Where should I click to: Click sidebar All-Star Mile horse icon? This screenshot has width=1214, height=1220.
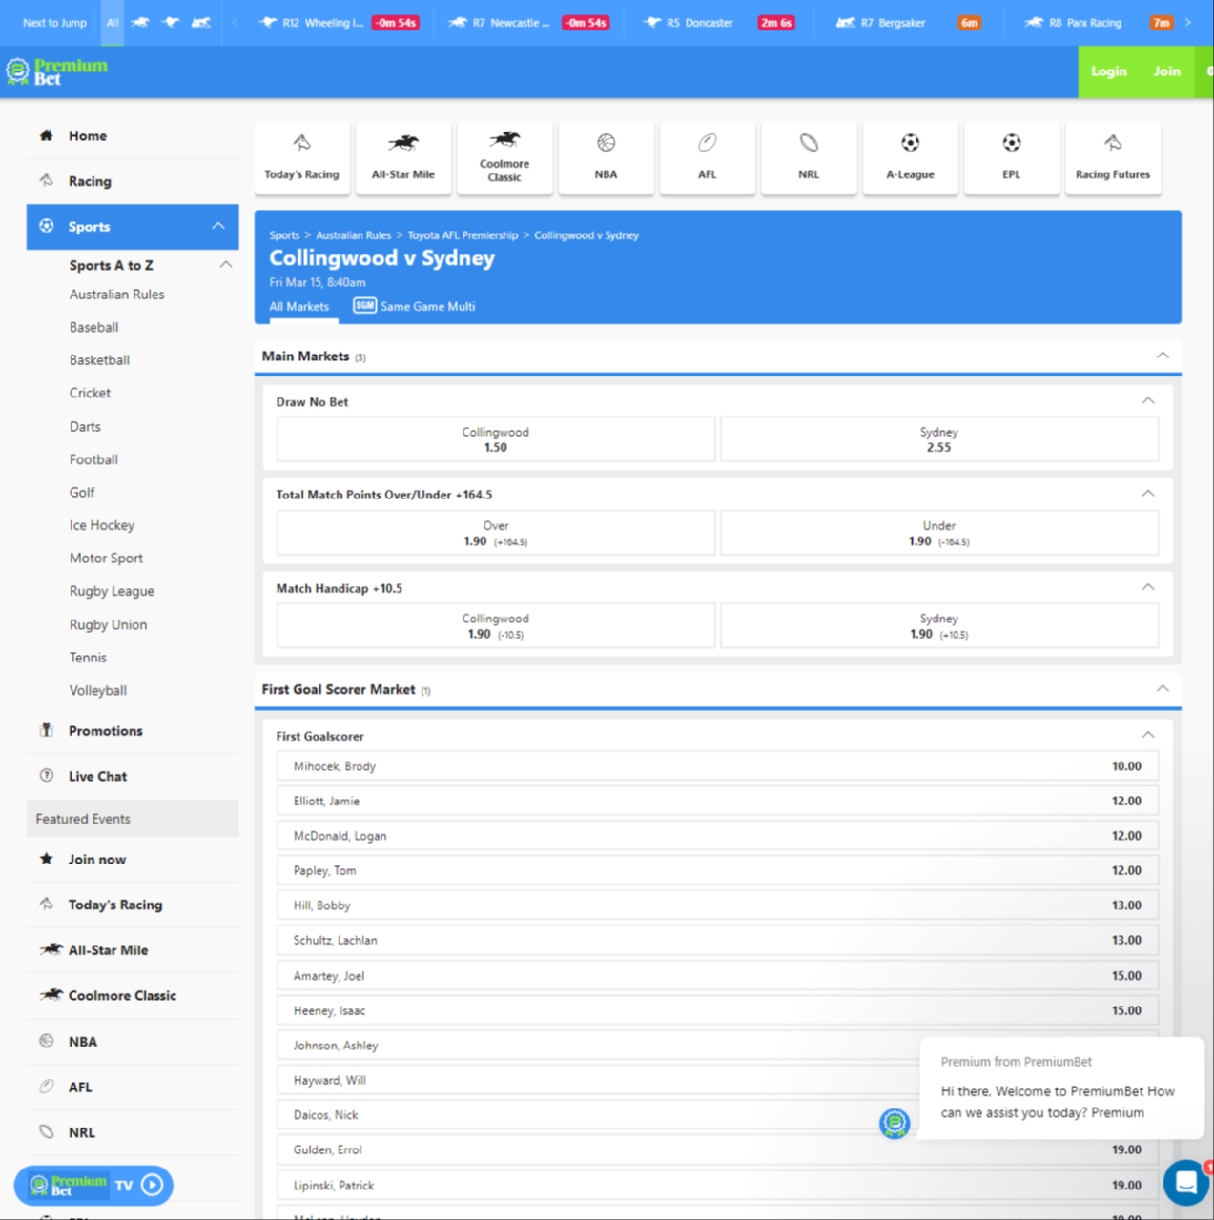pos(51,949)
